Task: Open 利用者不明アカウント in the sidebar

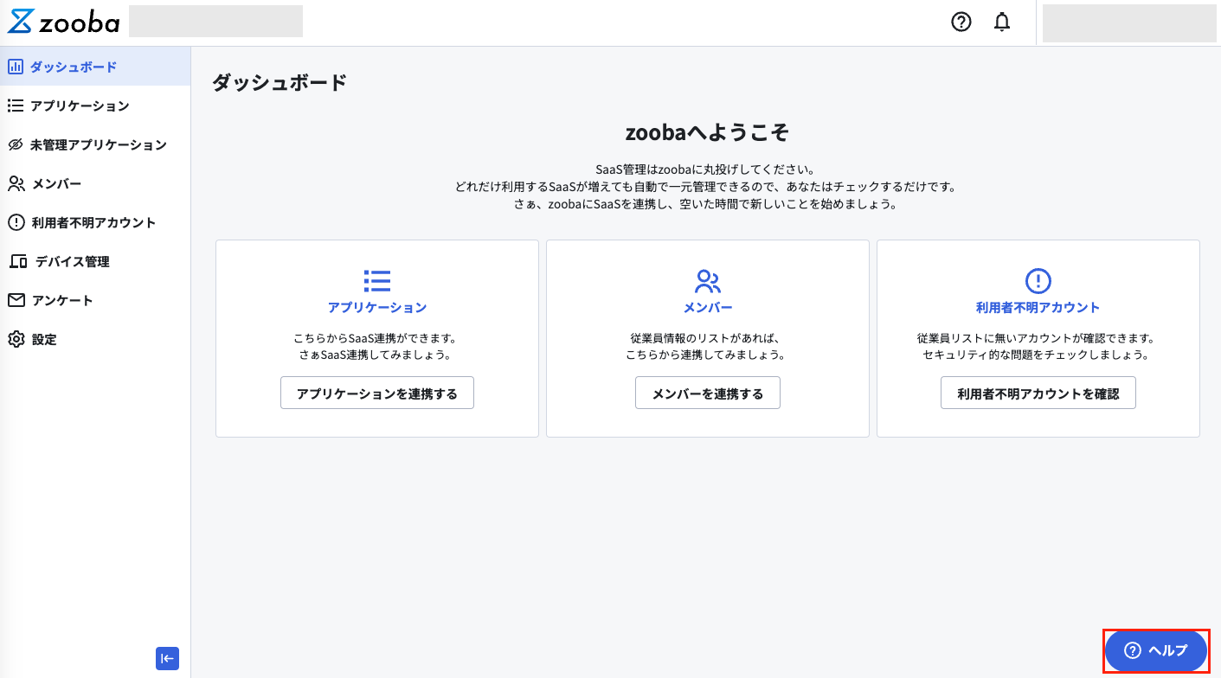Action: pyautogui.click(x=95, y=222)
